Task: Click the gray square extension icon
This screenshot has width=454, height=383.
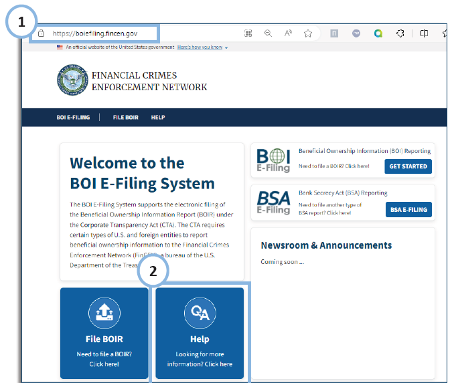Action: (x=334, y=33)
